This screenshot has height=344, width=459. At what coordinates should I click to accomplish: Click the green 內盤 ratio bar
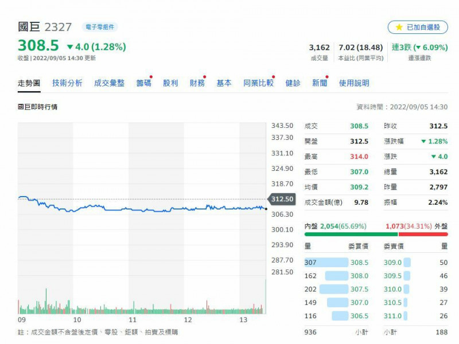pyautogui.click(x=351, y=234)
